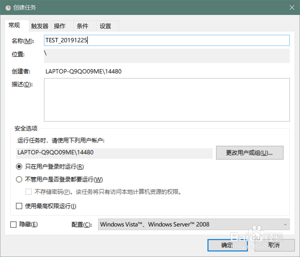Check the 隐藏 checkbox

click(x=13, y=224)
